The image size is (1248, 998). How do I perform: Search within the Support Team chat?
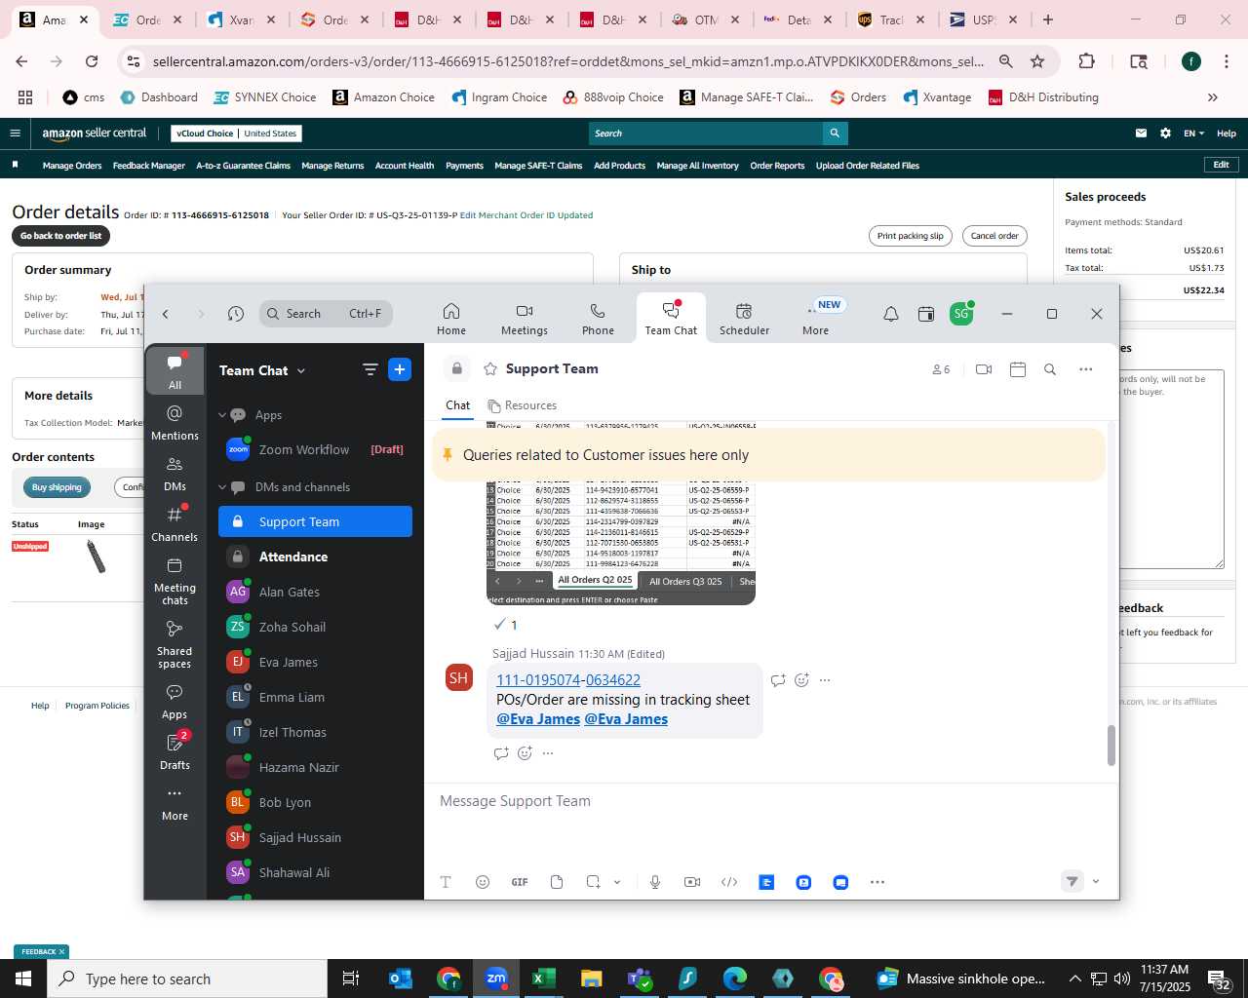point(1050,369)
